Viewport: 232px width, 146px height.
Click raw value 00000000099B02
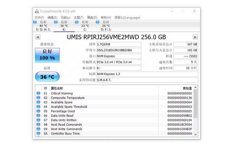tap(180, 116)
